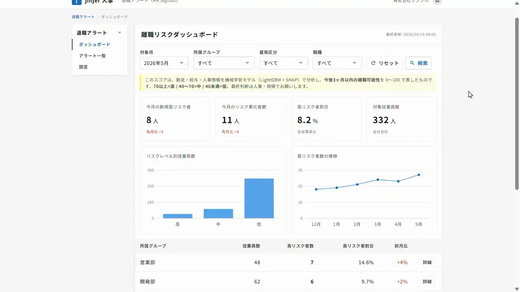520x292 pixels.
Task: Click the 営業部 group name cell
Action: (147, 262)
